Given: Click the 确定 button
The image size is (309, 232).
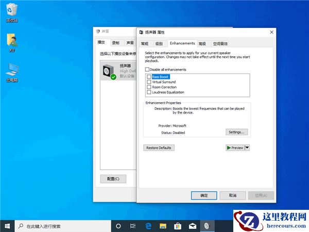Looking at the screenshot, I should (204, 195).
